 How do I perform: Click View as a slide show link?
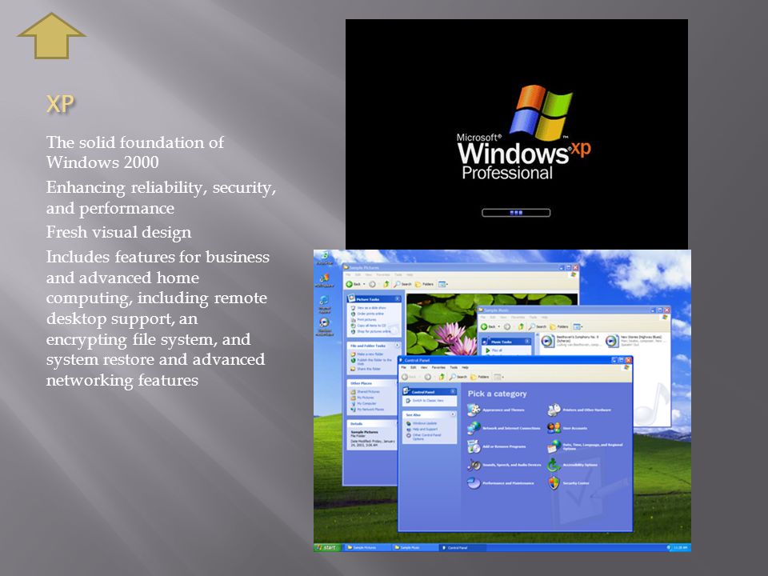coord(368,307)
